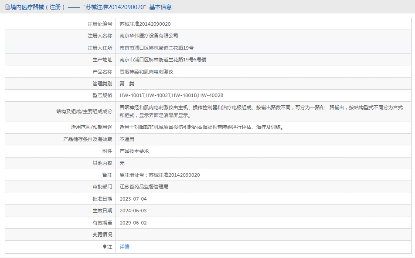Click the 变更情况 row label
415x258 pixels.
click(x=102, y=235)
